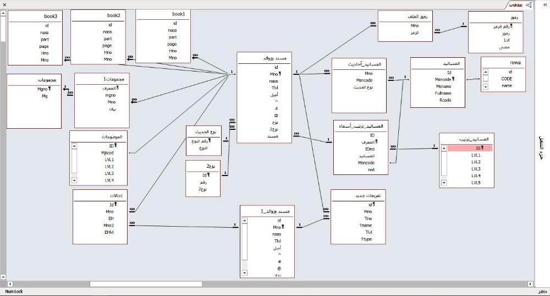Expand the navigation pane with the » chevron
This screenshot has height=296, width=550.
[545, 4]
